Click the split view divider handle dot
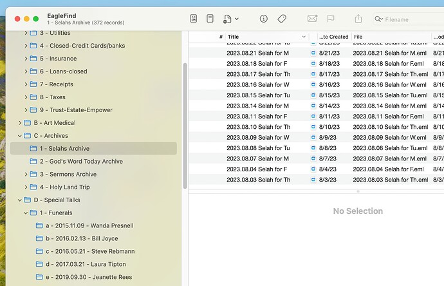This screenshot has height=286, width=444. pos(358,191)
